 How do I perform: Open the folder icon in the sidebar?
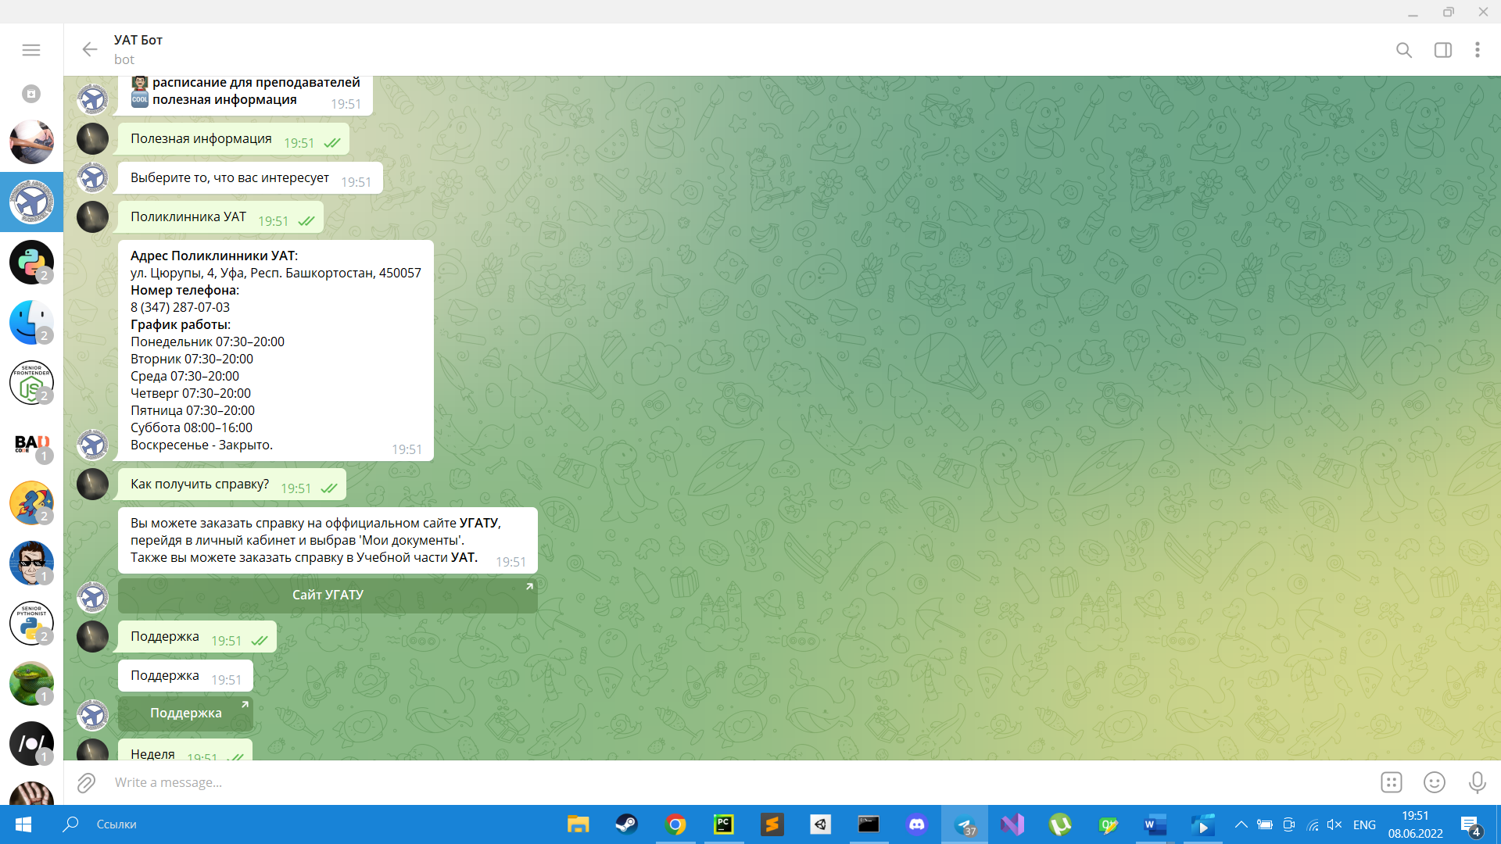click(31, 94)
